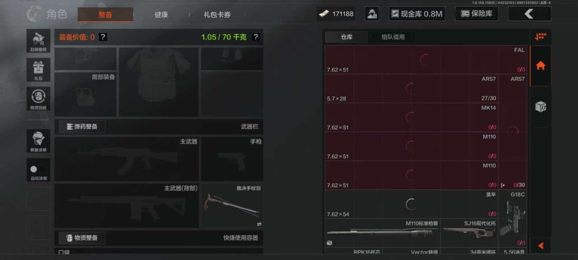Click the help icon beside 装备价值

[x=103, y=37]
